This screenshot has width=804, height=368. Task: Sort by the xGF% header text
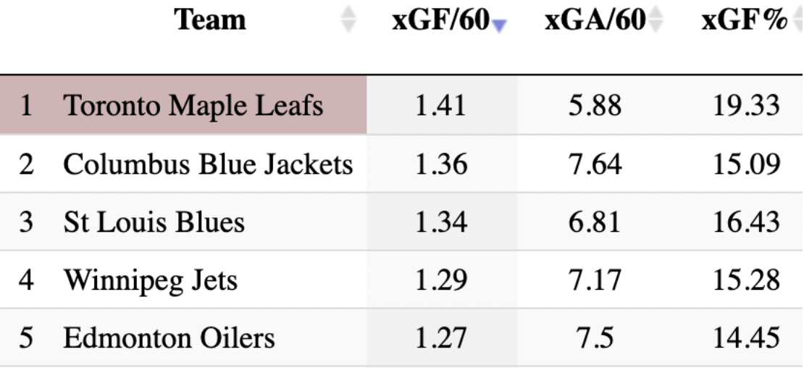pyautogui.click(x=744, y=20)
